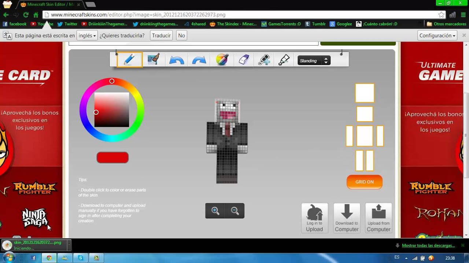Click the browser back arrow

(6, 15)
